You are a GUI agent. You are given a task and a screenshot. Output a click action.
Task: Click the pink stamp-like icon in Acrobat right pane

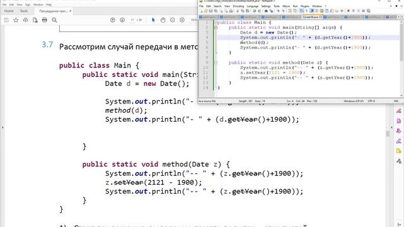(x=399, y=131)
